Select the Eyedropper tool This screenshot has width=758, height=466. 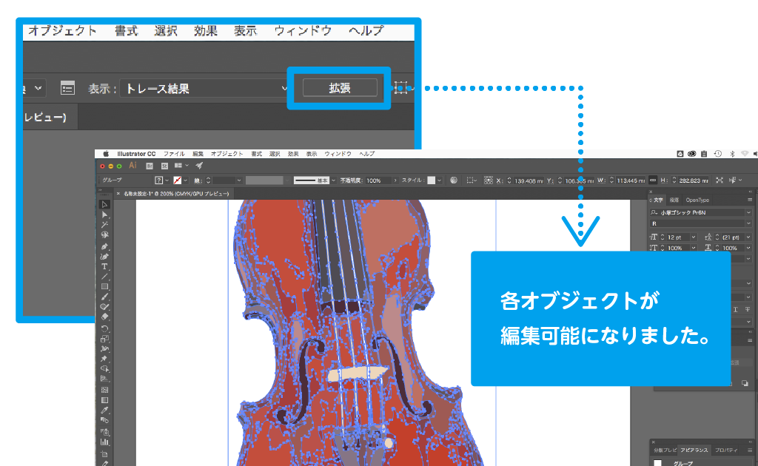[104, 410]
